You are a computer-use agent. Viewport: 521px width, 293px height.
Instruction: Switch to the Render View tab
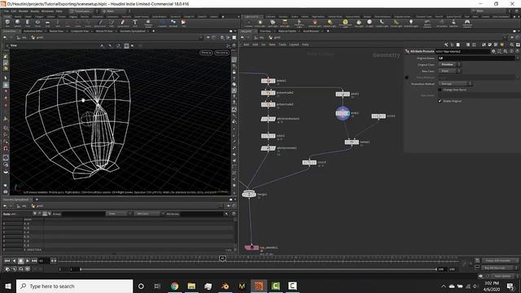(x=56, y=31)
